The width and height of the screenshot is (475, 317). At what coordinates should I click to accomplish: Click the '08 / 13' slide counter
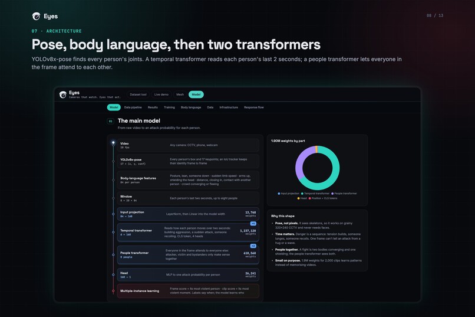click(435, 15)
